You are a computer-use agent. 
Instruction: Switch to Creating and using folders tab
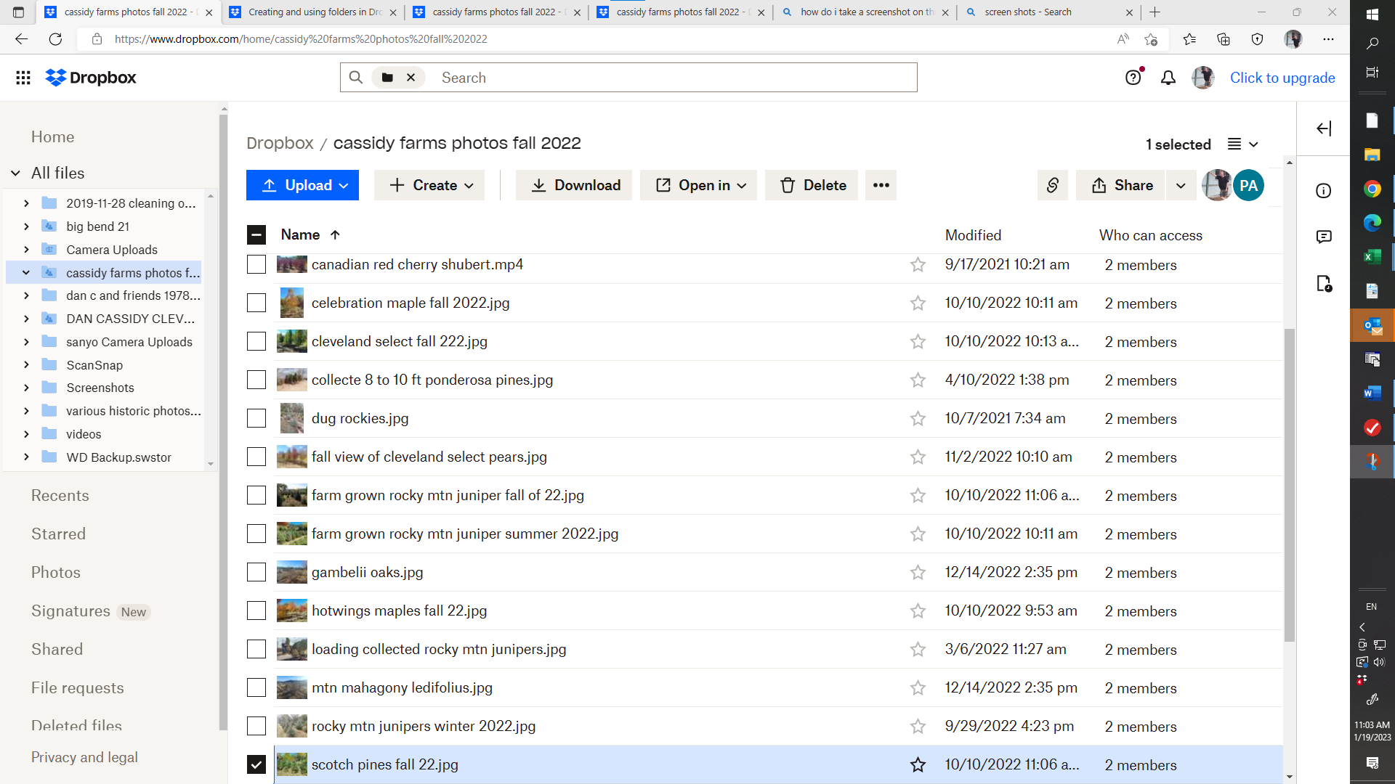[312, 12]
